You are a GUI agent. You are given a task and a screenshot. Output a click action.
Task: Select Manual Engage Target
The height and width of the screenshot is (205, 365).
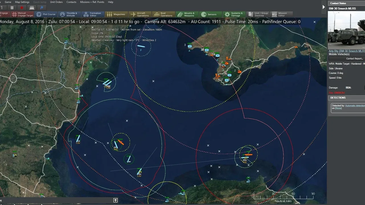tap(23, 14)
